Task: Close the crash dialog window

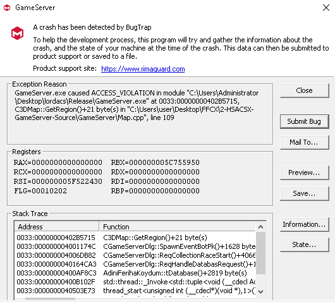Action: coord(326,8)
